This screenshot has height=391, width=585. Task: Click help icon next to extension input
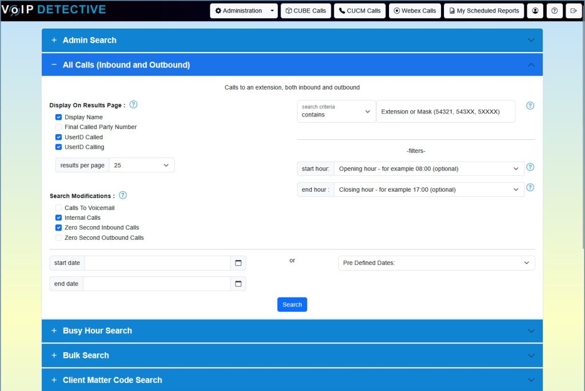pyautogui.click(x=530, y=106)
